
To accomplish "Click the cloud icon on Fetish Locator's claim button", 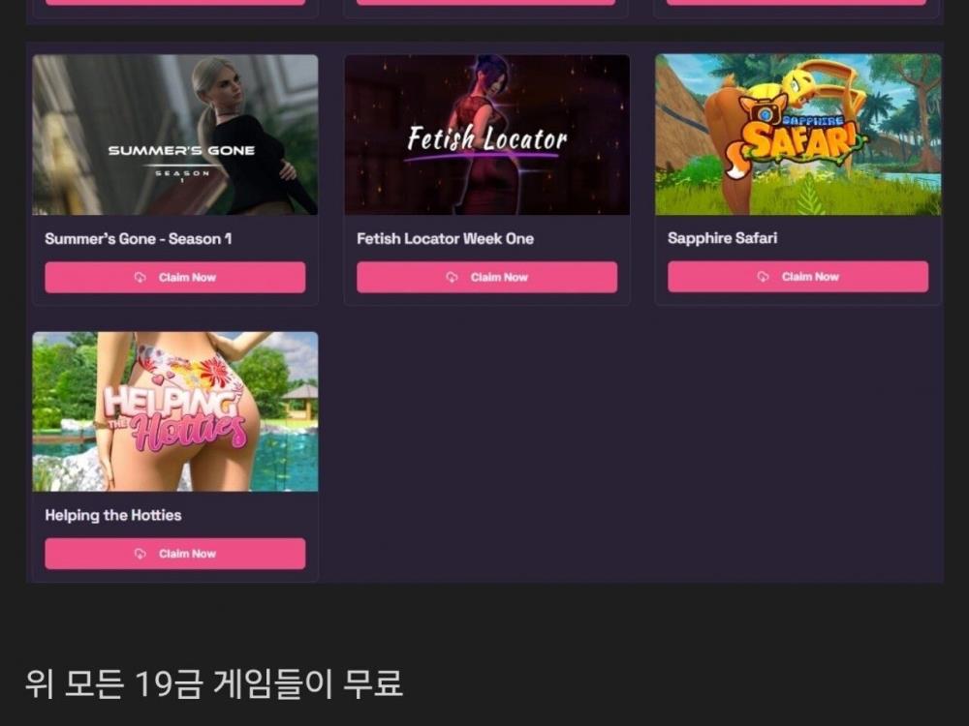I will 453,277.
